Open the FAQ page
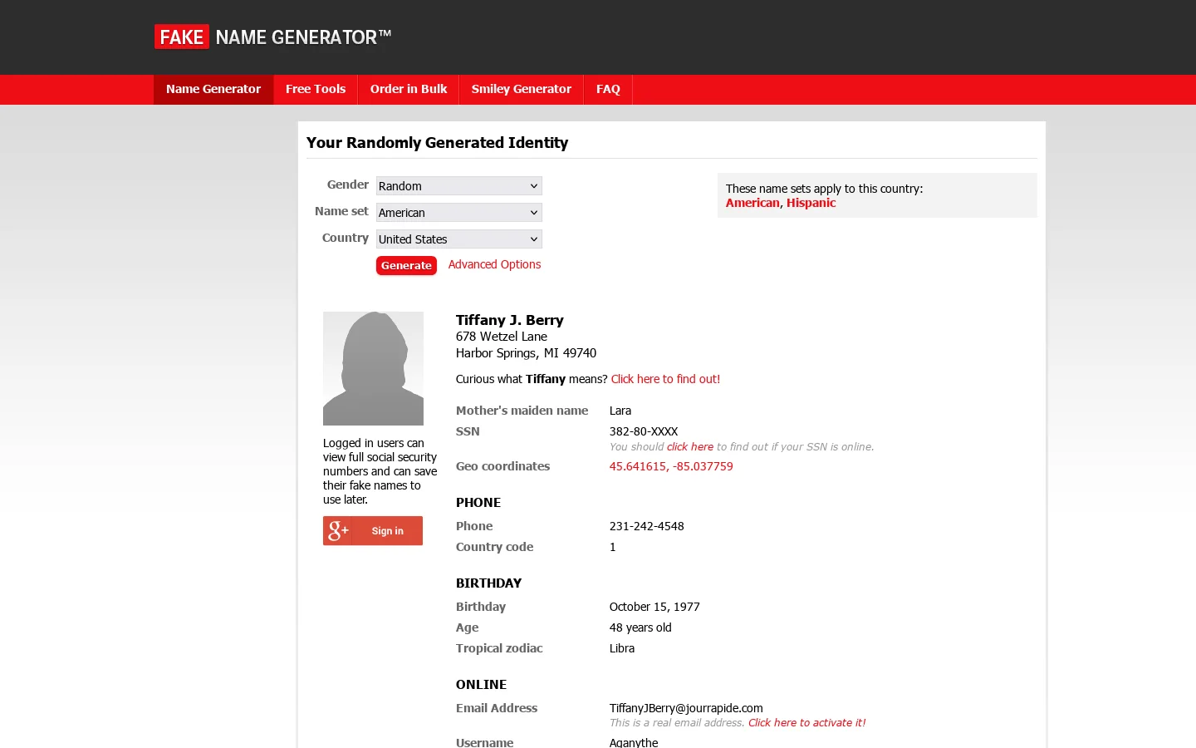 pyautogui.click(x=608, y=89)
